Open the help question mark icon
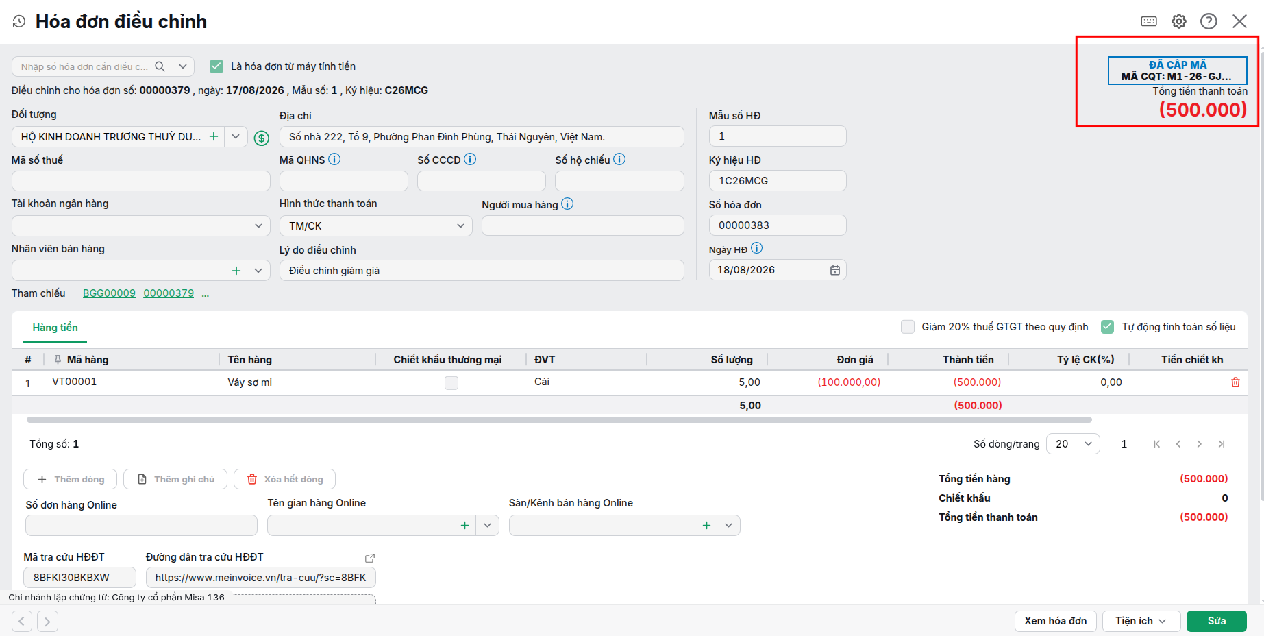Viewport: 1264px width, 636px height. [x=1209, y=21]
